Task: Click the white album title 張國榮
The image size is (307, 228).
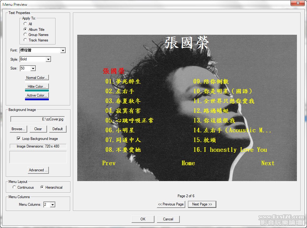Action: 187,43
